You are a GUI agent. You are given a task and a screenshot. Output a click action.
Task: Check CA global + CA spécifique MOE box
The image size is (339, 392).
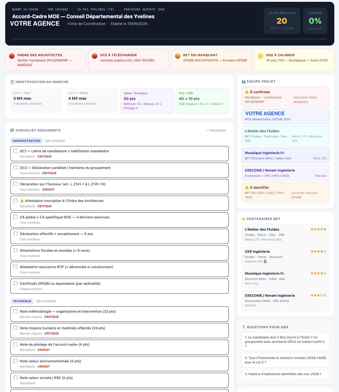click(x=16, y=217)
